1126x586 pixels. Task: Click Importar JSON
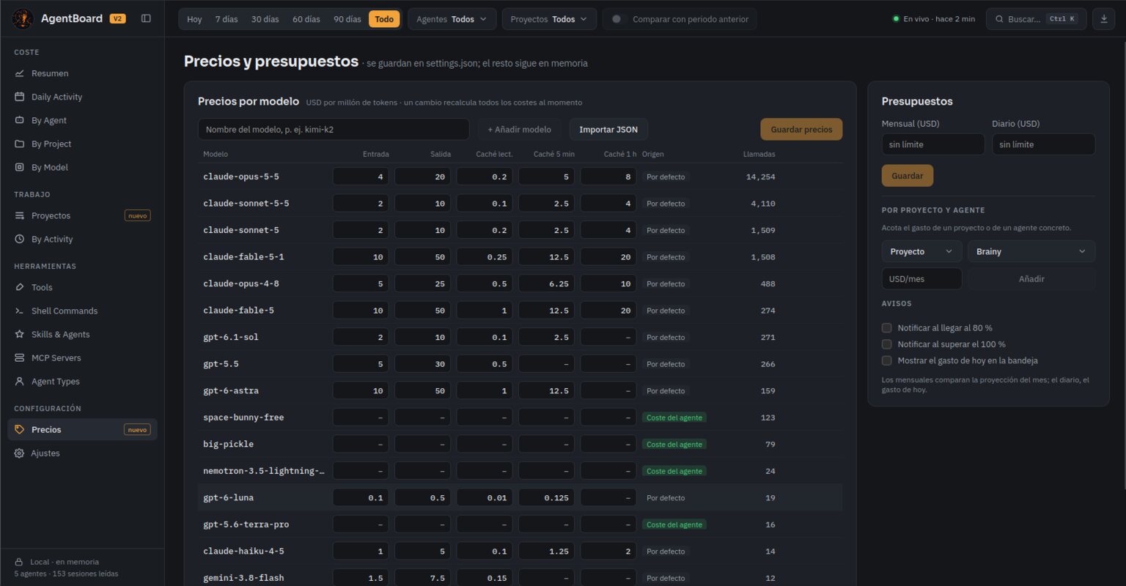pyautogui.click(x=608, y=130)
